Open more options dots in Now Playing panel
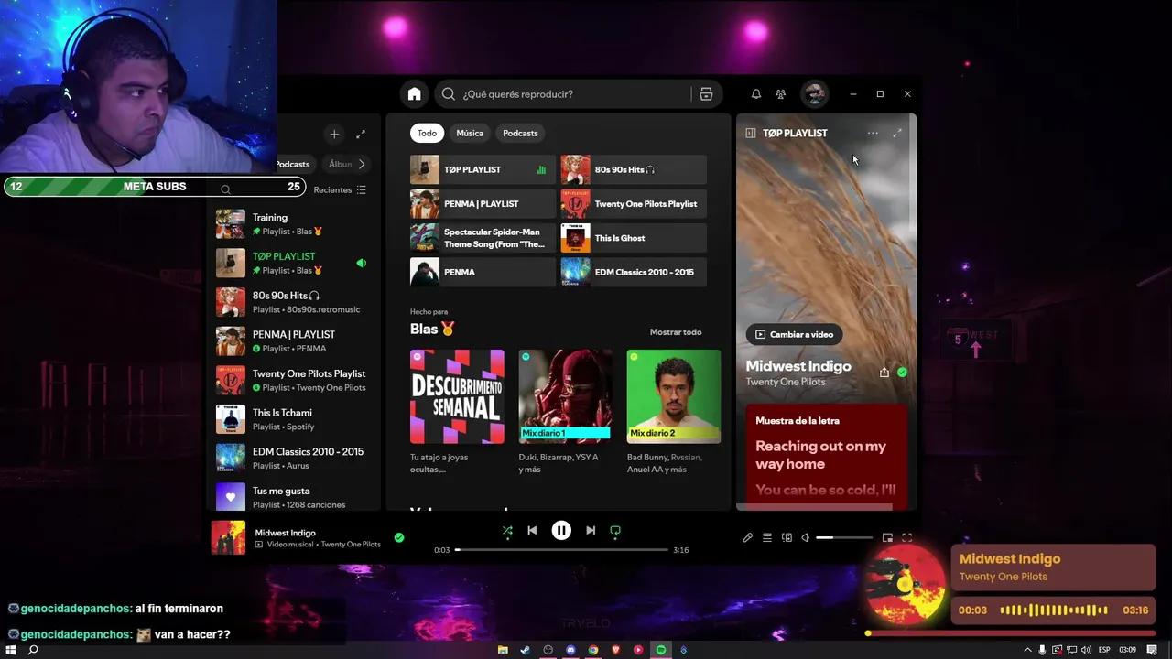Image resolution: width=1172 pixels, height=659 pixels. 873,133
